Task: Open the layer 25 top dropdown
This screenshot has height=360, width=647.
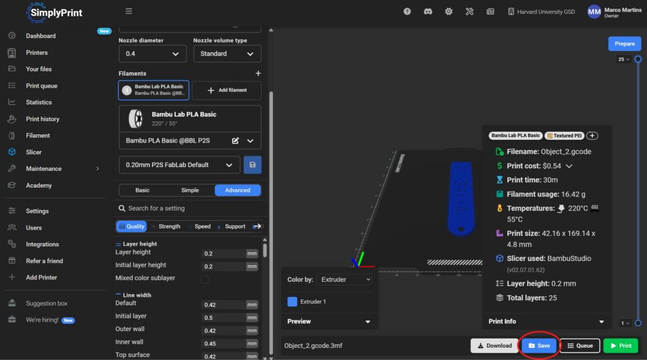Action: (624, 59)
